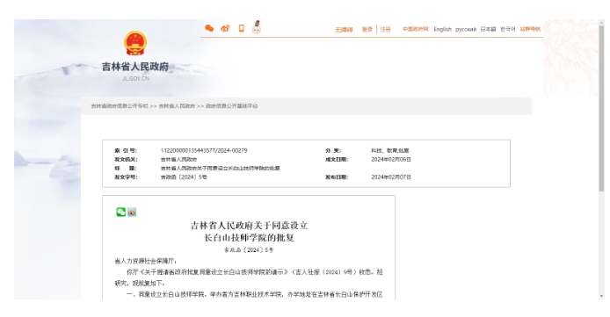Share article via Weibo icon above title
This screenshot has height=317, width=610.
tap(132, 213)
